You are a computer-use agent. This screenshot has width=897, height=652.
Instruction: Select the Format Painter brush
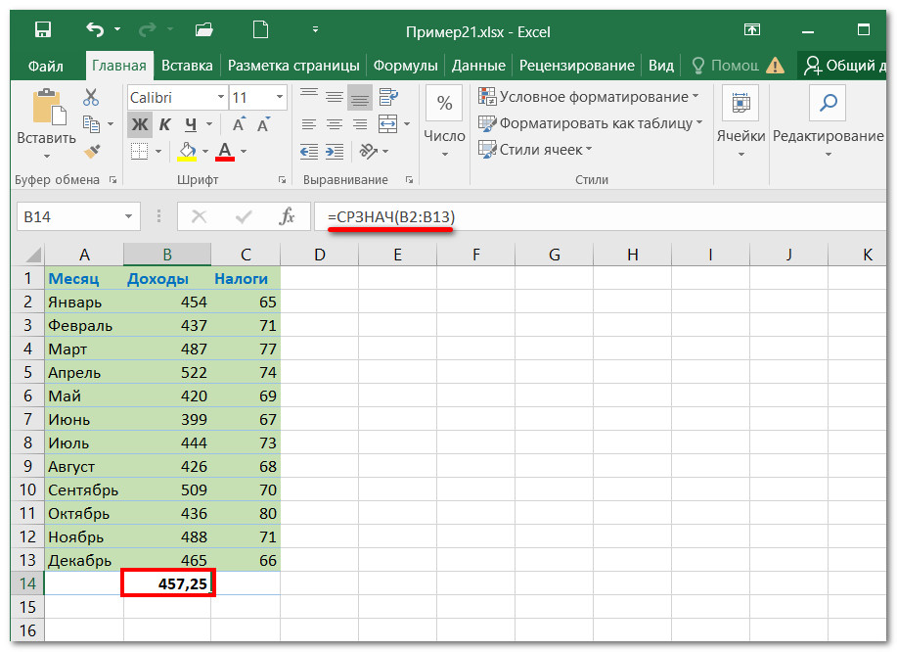(91, 151)
